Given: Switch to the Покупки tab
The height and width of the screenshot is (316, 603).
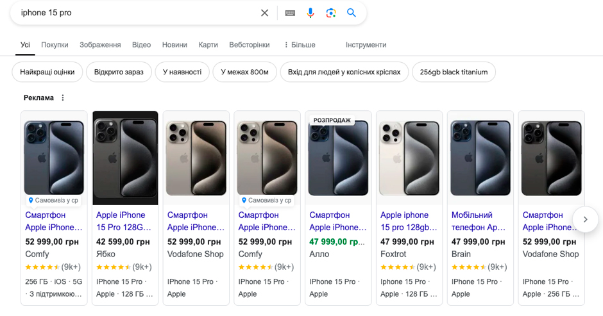Looking at the screenshot, I should pyautogui.click(x=55, y=45).
